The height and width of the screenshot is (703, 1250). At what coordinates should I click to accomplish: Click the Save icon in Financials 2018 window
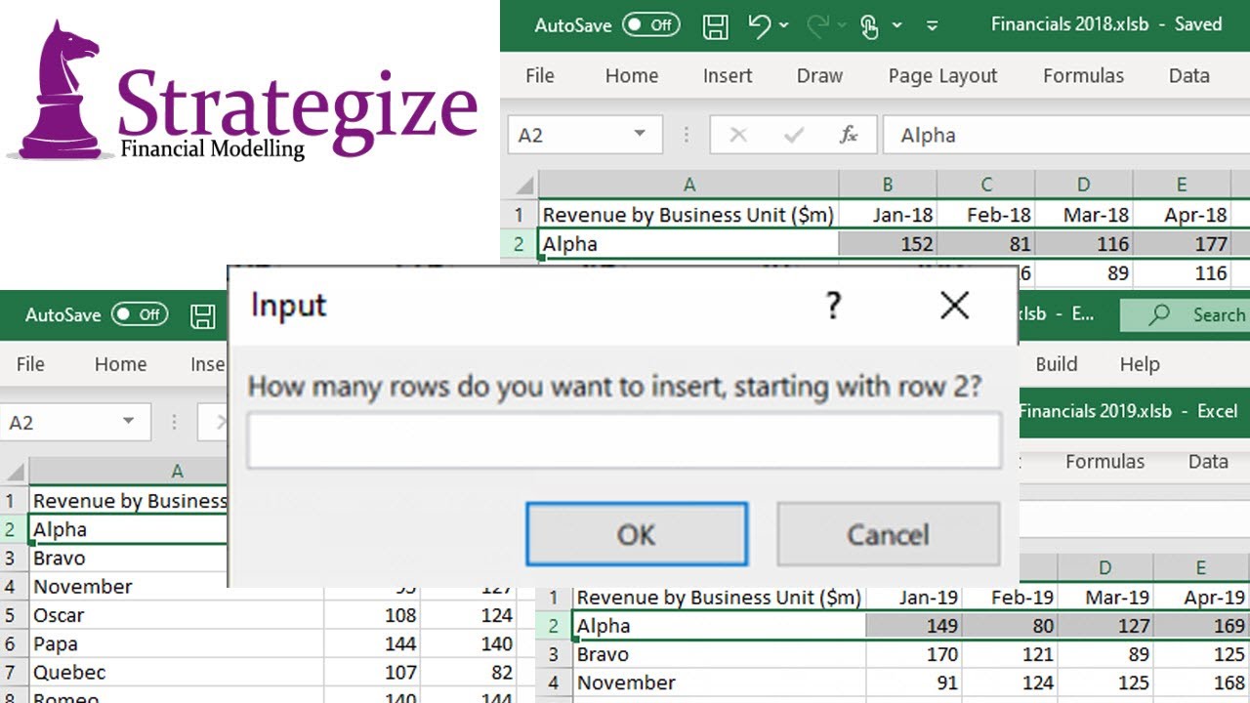(716, 26)
